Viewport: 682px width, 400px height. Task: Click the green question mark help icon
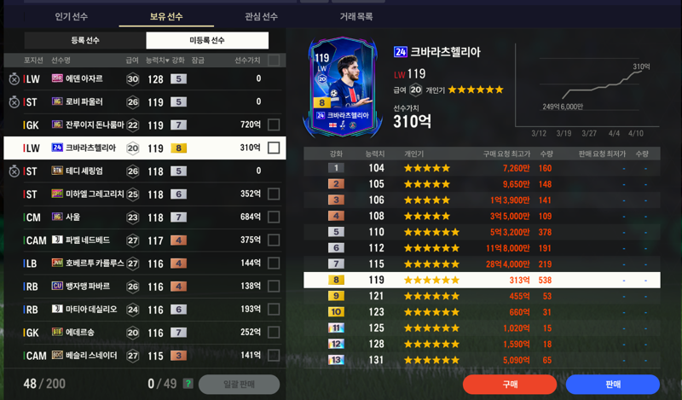188,384
